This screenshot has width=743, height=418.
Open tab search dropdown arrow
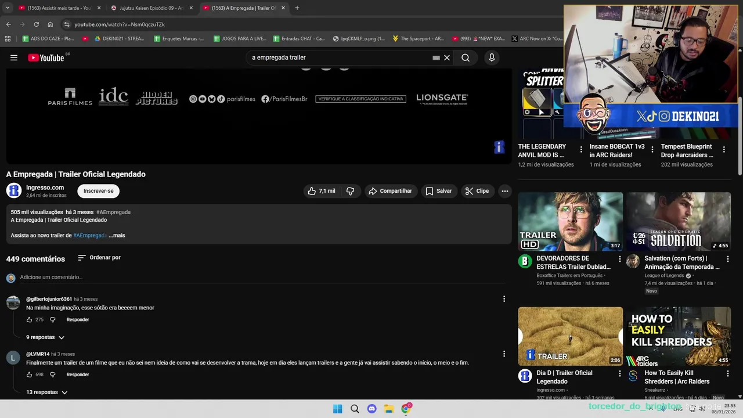[x=8, y=8]
